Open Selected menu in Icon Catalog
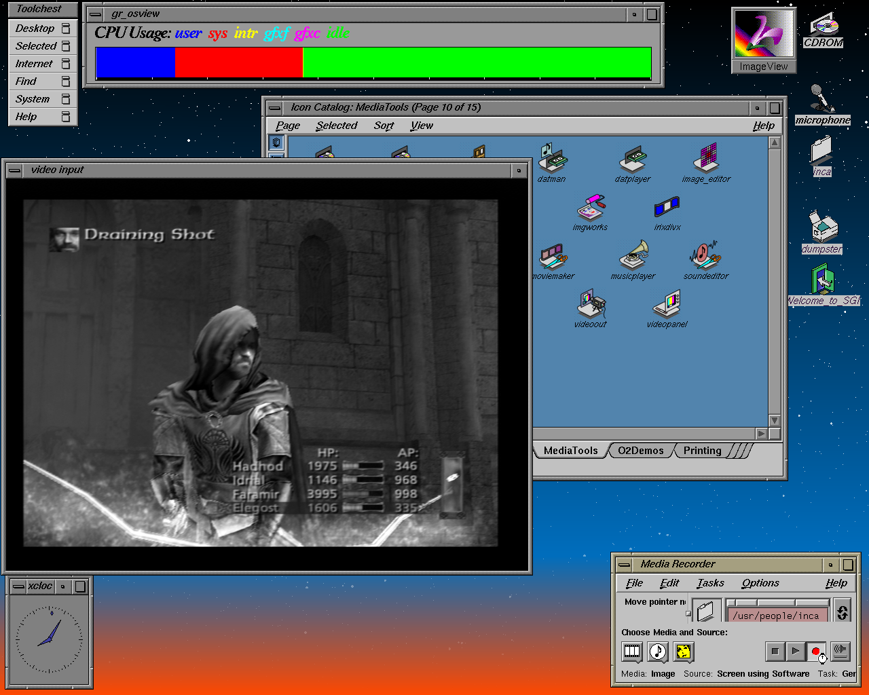 336,126
